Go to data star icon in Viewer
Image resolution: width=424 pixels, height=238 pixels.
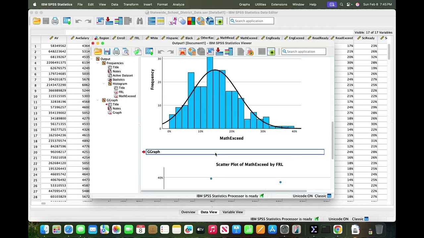[x=182, y=52]
